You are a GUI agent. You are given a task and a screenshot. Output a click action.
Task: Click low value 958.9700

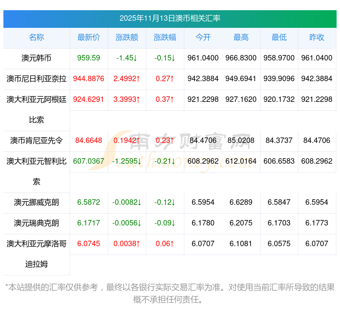(x=279, y=58)
